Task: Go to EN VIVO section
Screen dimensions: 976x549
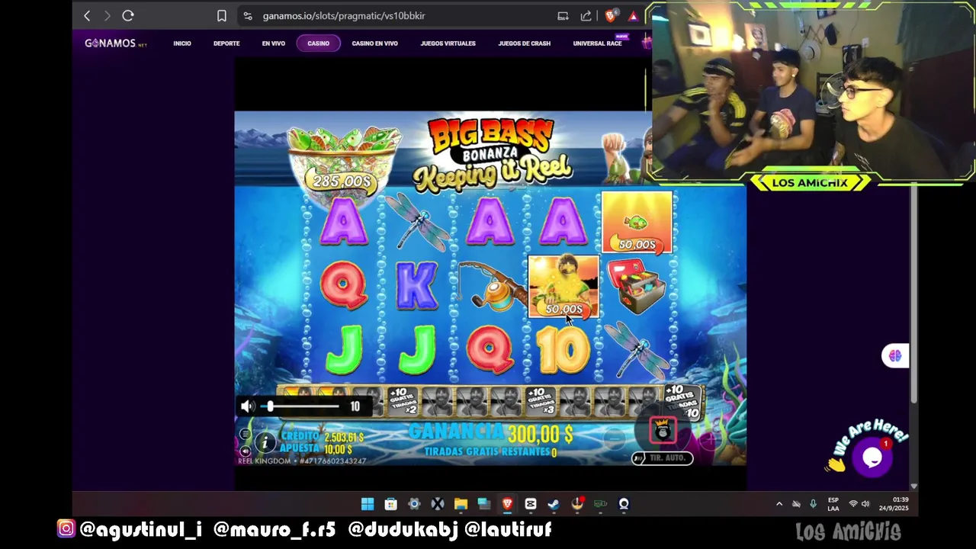Action: pos(274,43)
